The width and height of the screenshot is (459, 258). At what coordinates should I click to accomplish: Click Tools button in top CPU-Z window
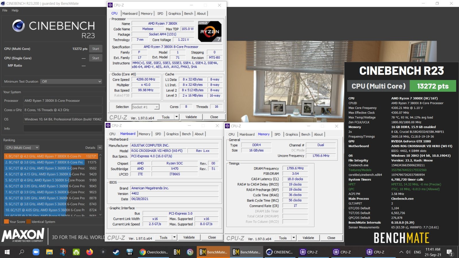(x=166, y=117)
